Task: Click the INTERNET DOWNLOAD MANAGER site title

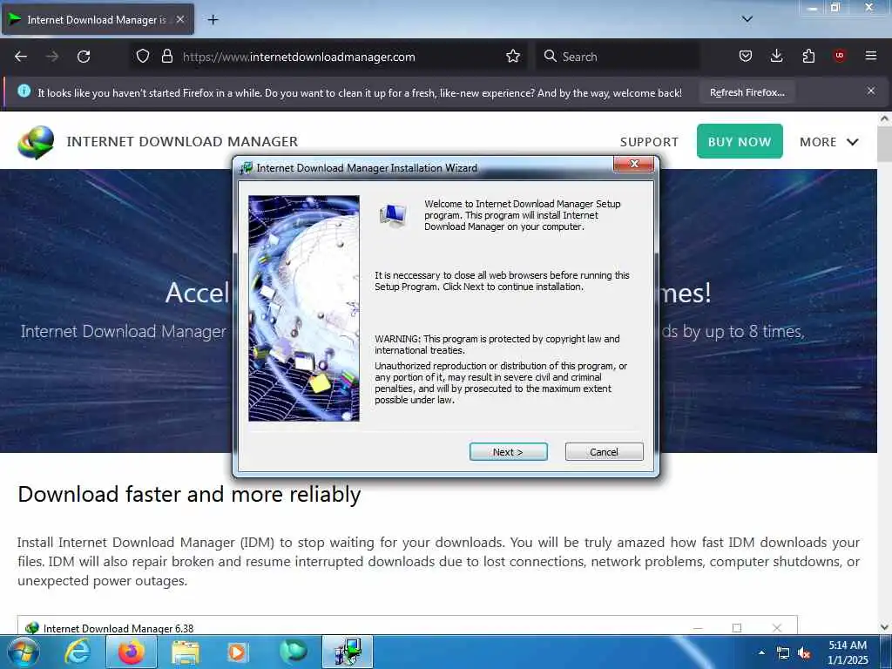Action: coord(182,142)
